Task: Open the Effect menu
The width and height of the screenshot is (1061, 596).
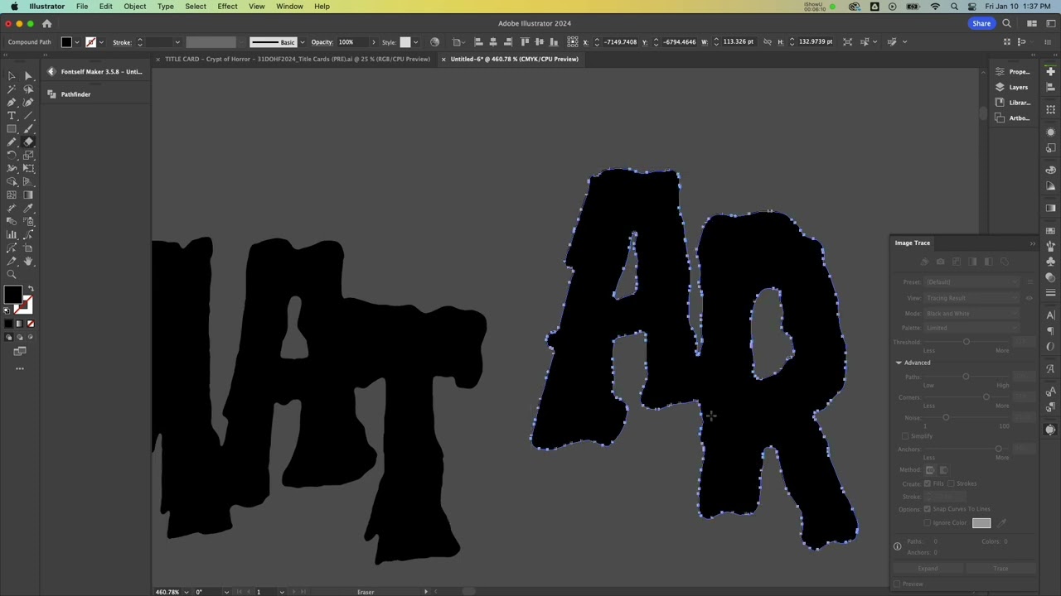Action: [x=227, y=7]
